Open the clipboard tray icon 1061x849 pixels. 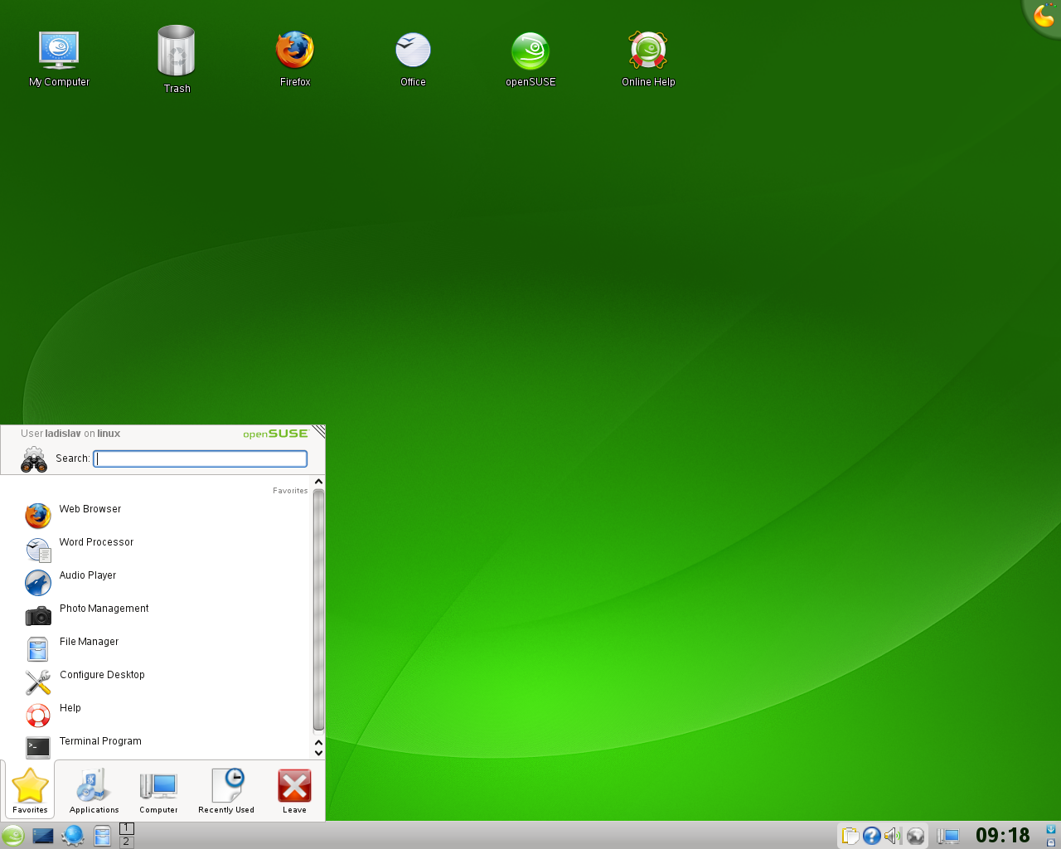click(850, 836)
